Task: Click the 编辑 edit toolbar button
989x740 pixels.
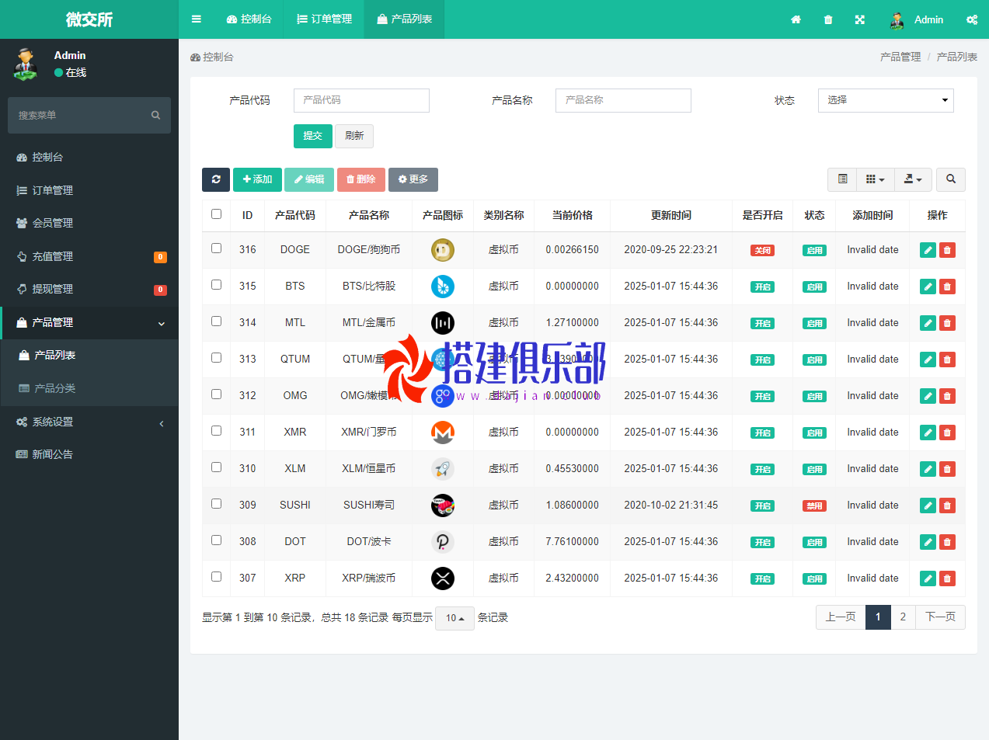Action: point(309,179)
